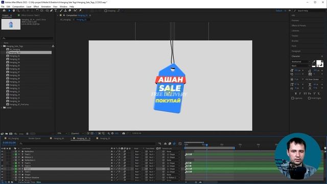Hide the Ribbon 1 layer eye

point(2,157)
